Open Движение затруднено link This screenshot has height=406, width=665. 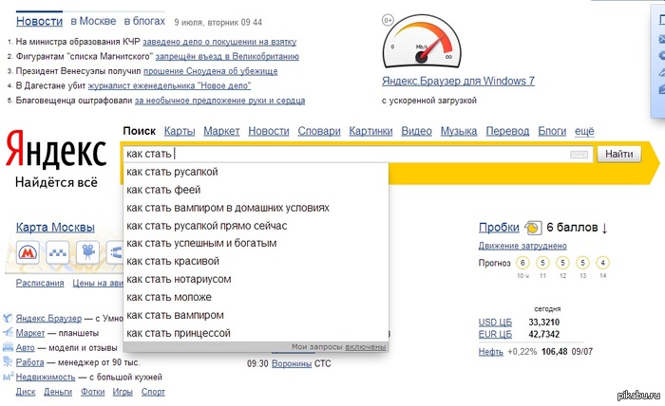pos(522,246)
